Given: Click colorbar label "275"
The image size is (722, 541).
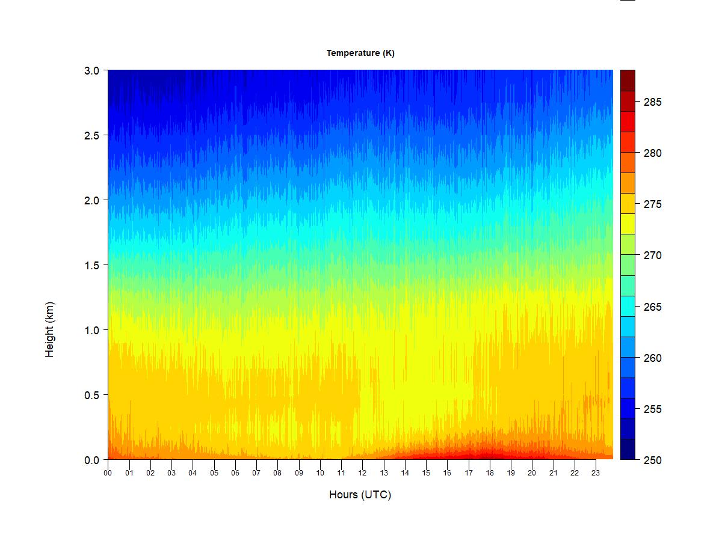Looking at the screenshot, I should 653,204.
